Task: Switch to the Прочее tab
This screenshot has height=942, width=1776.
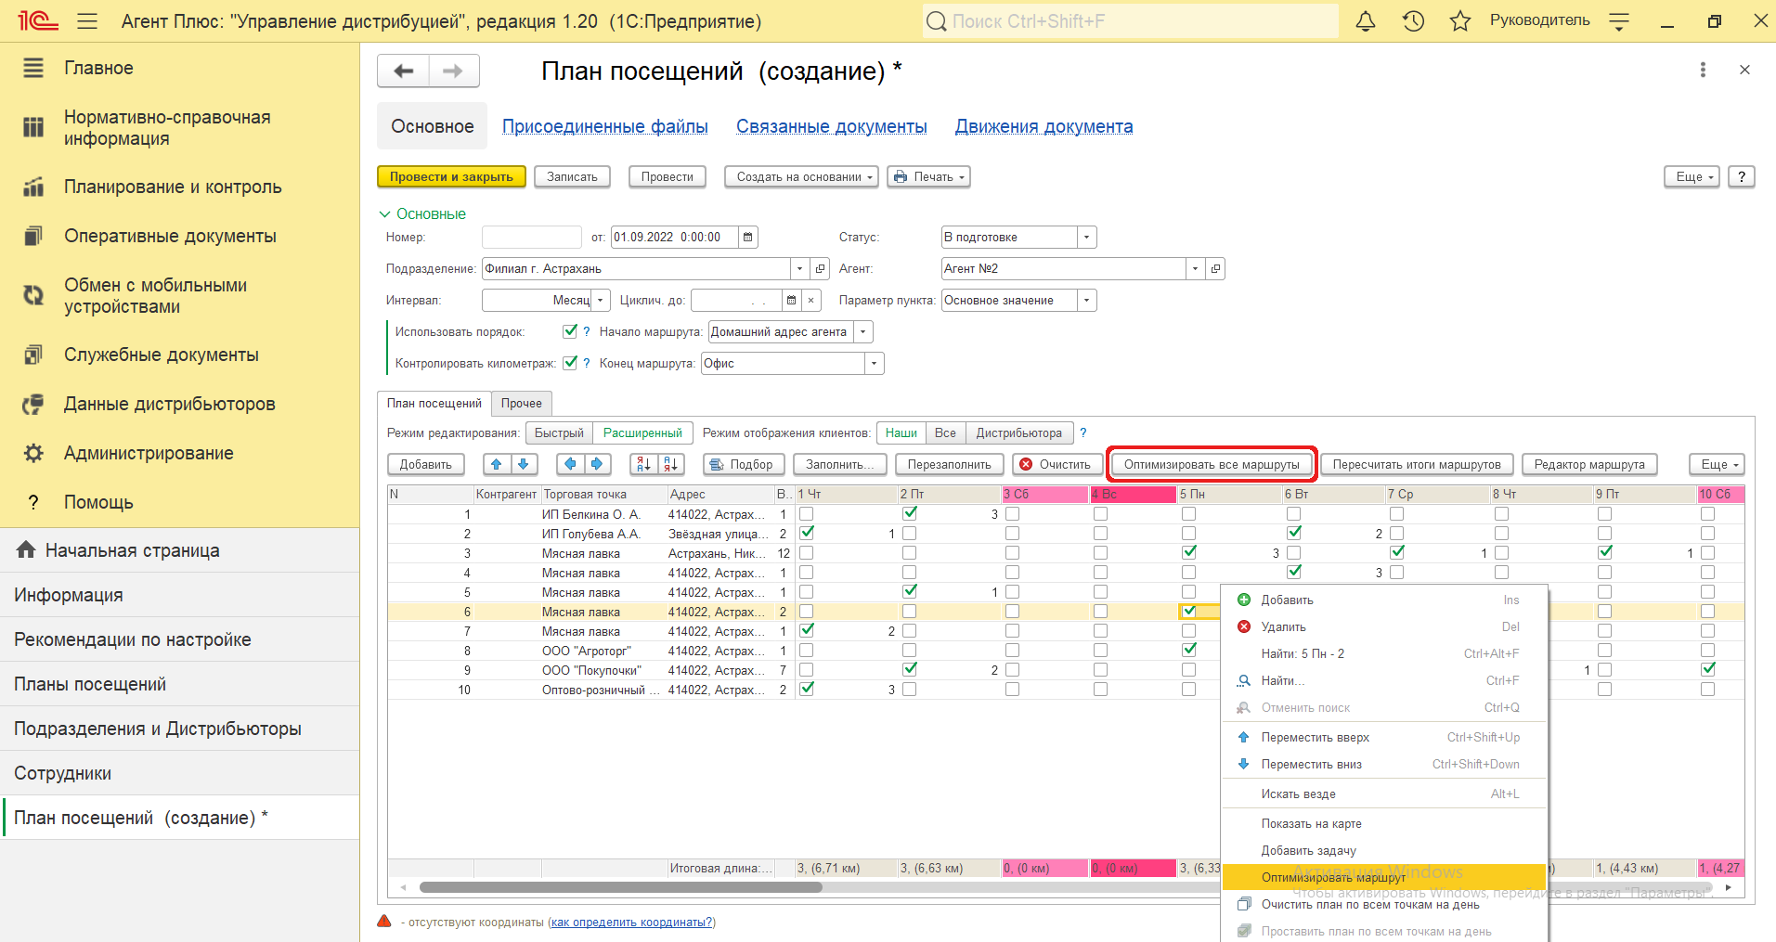Action: [x=522, y=403]
